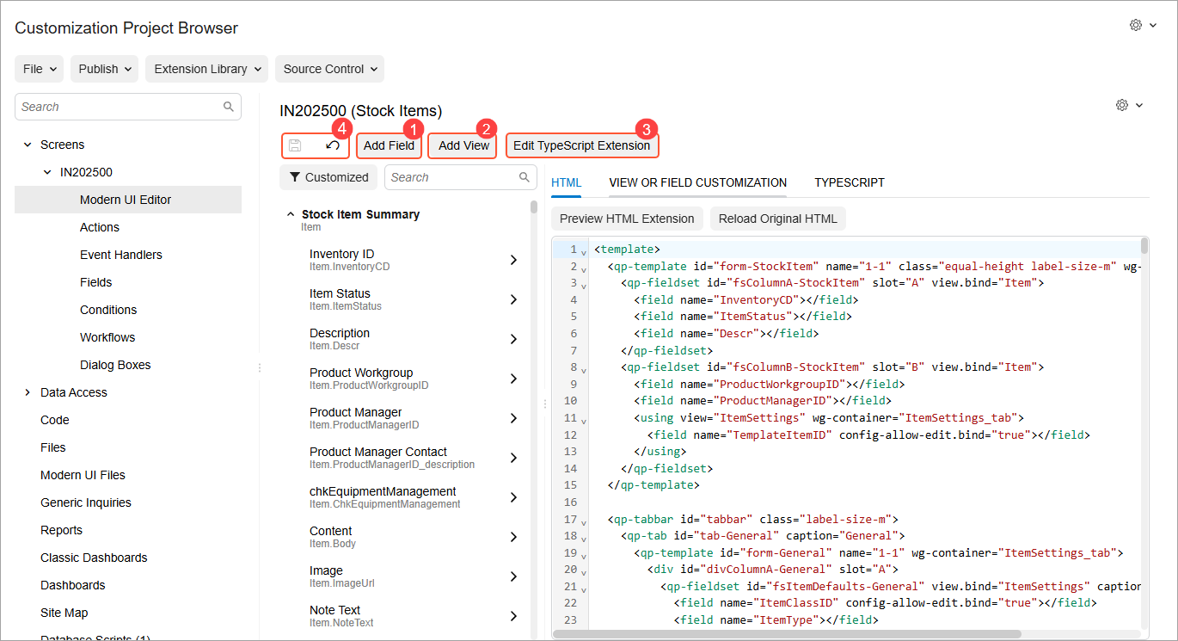Open the Extension Library dropdown
The height and width of the screenshot is (641, 1178).
pyautogui.click(x=206, y=69)
